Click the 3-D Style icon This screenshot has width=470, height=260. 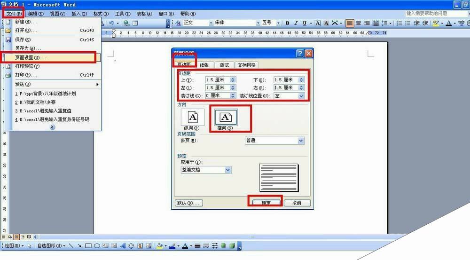point(232,245)
